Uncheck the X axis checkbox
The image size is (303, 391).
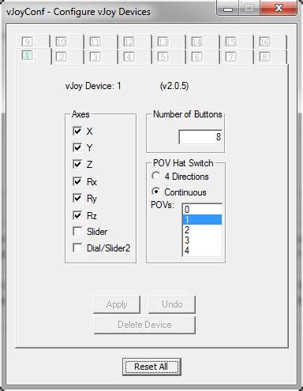(x=77, y=131)
